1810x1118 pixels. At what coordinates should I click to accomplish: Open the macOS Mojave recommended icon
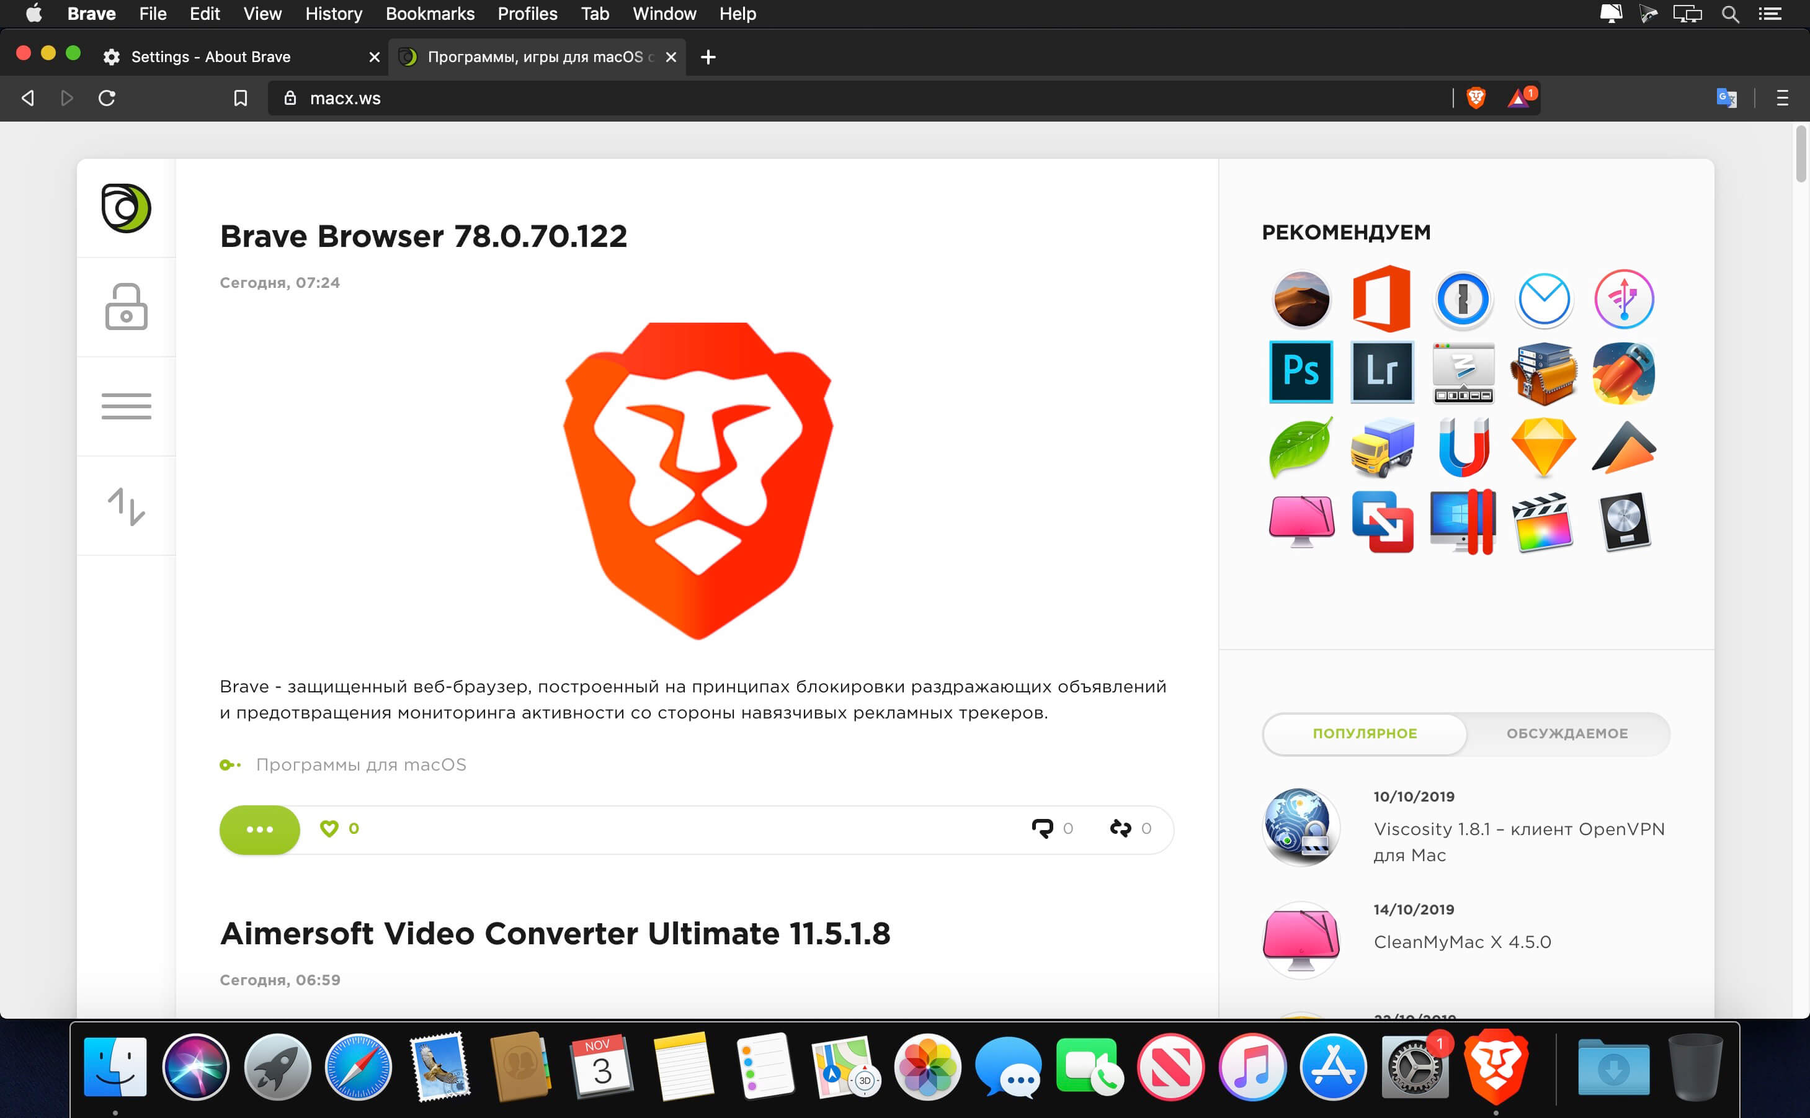[x=1301, y=300]
